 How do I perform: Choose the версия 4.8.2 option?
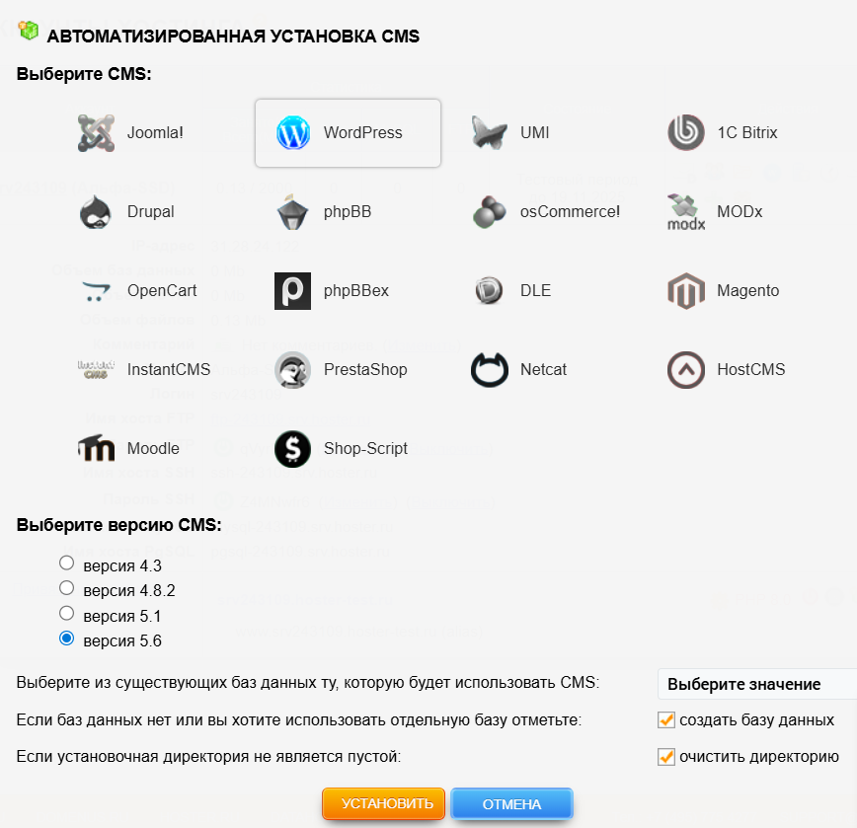click(x=67, y=588)
